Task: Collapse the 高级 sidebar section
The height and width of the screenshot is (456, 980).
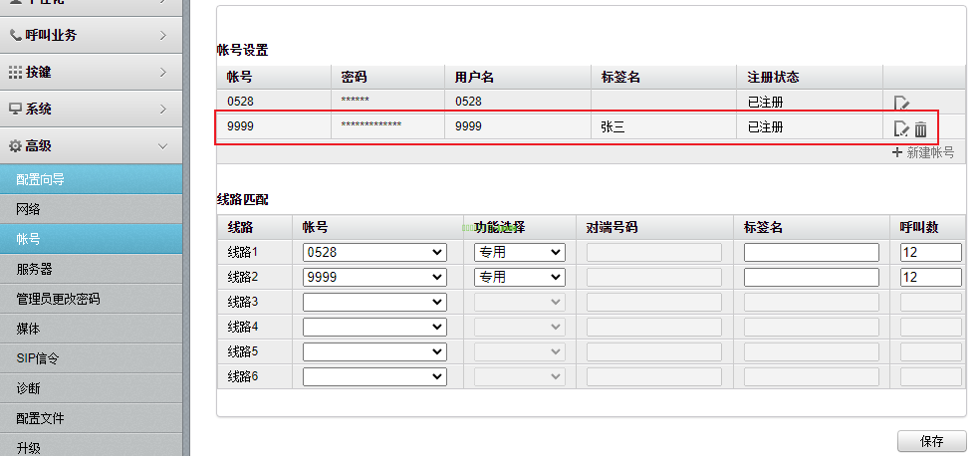Action: click(x=92, y=145)
